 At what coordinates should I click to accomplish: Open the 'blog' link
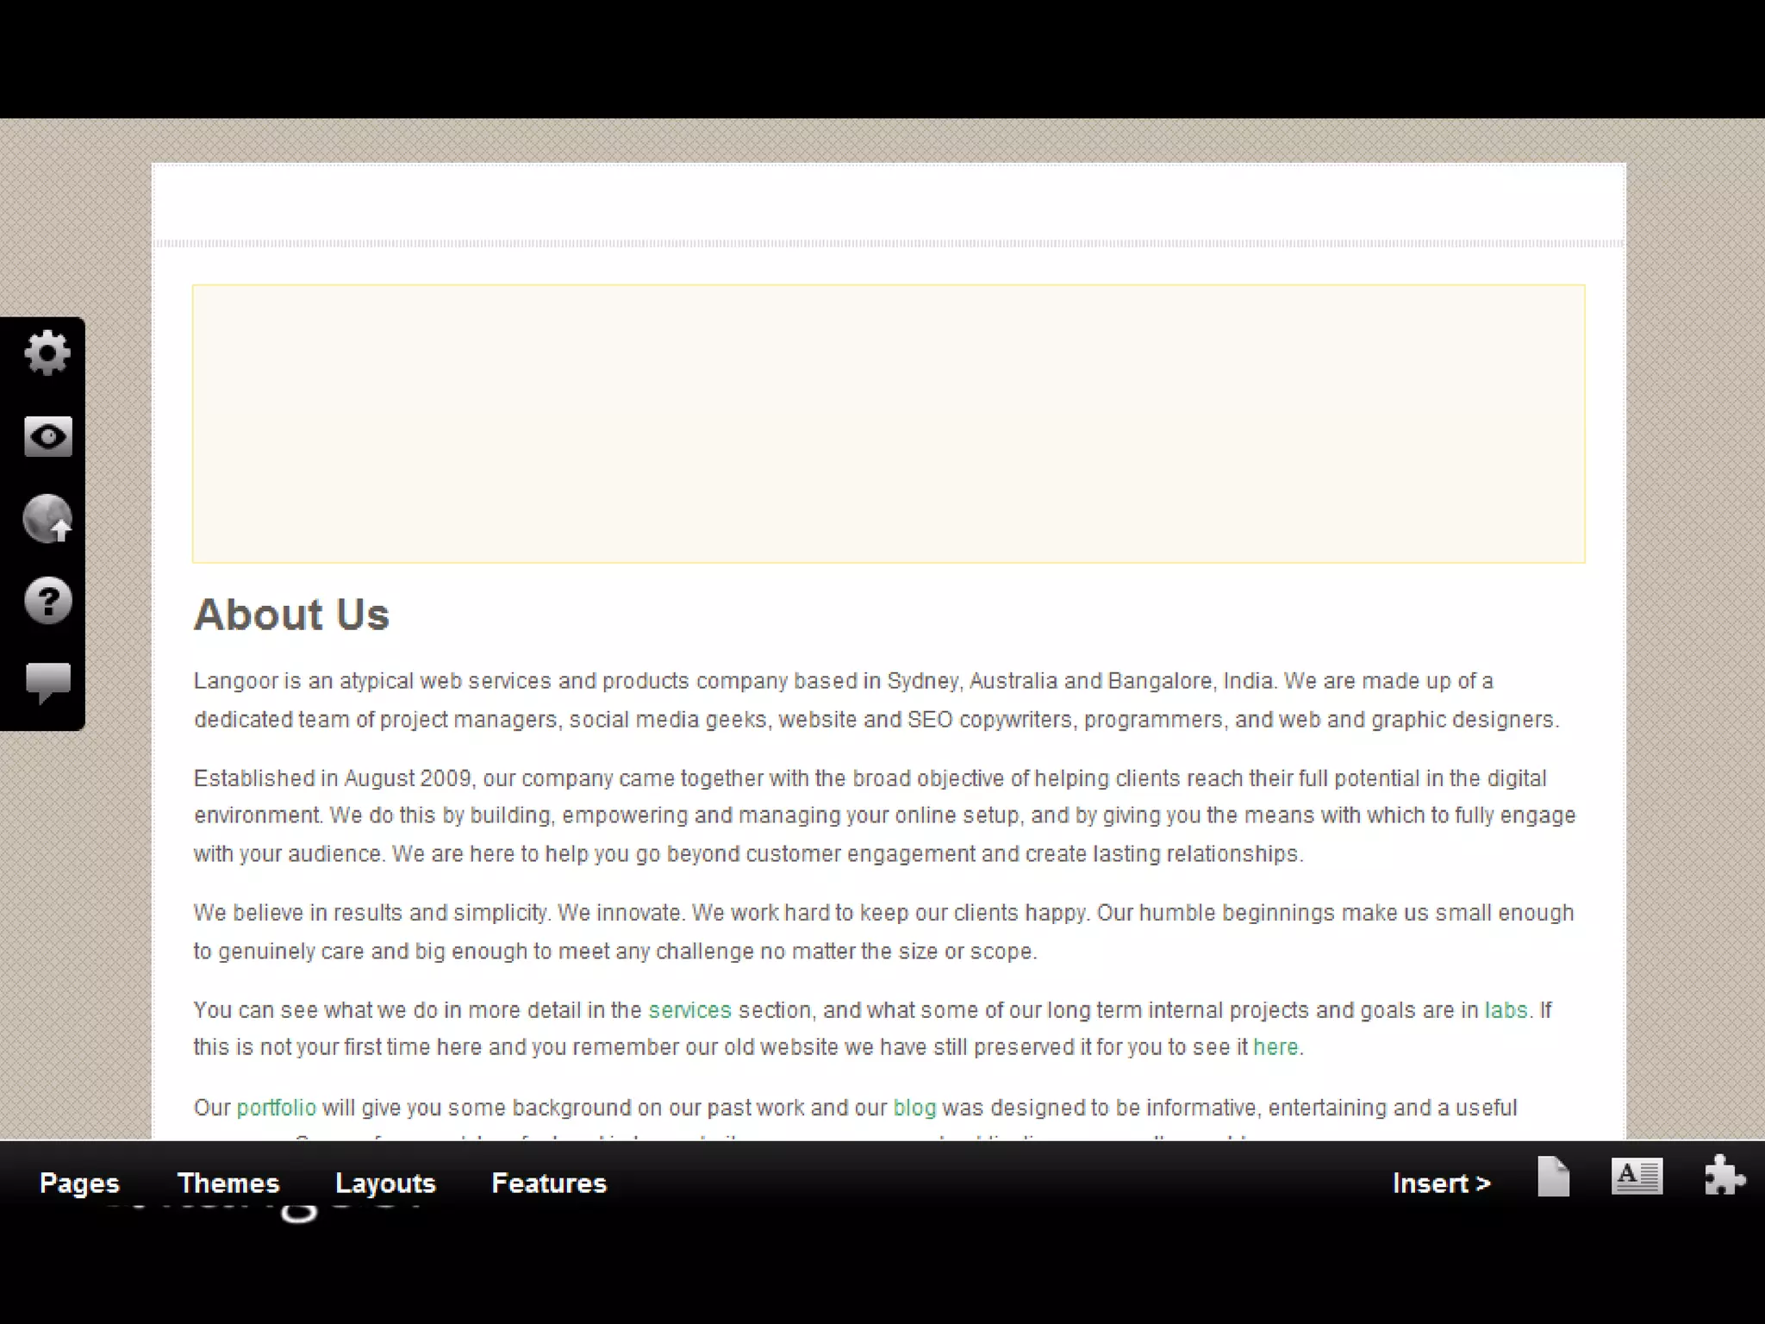tap(914, 1108)
